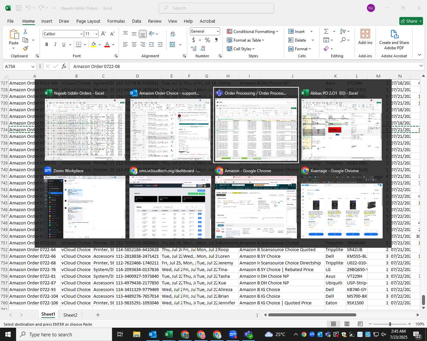The height and width of the screenshot is (341, 427).
Task: Click the AutoSum sigma icon
Action: click(326, 31)
